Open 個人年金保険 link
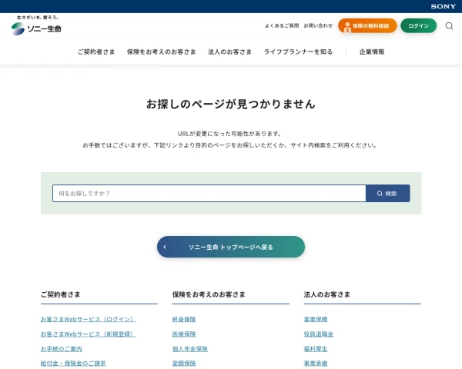462x369 pixels. pos(190,349)
